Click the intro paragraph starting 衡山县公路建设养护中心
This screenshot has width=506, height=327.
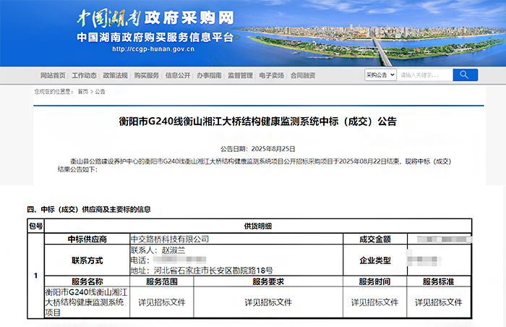coord(254,165)
